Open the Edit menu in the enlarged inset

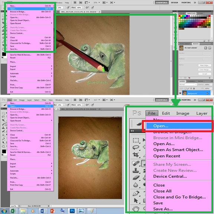pyautogui.click(x=166, y=113)
